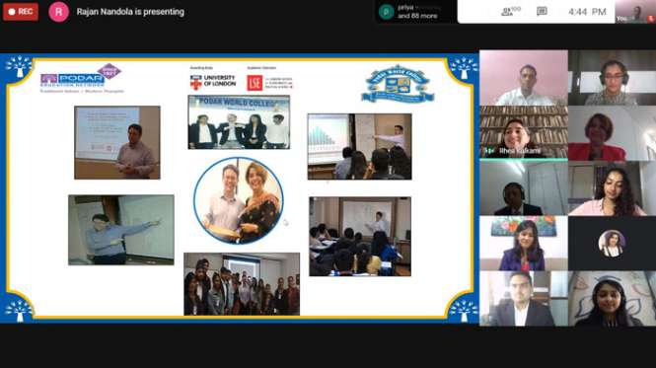Open the meeting chat icon
Image resolution: width=656 pixels, height=368 pixels.
pyautogui.click(x=542, y=11)
